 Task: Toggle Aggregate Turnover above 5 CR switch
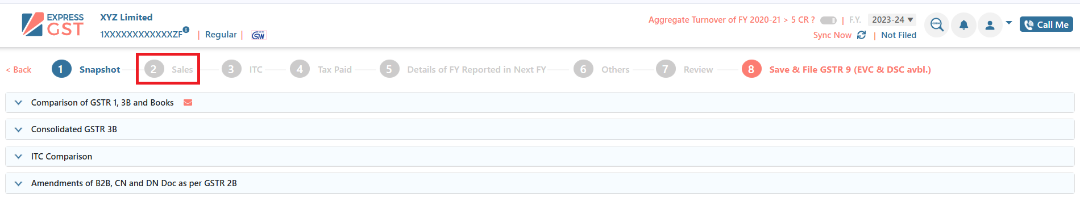[828, 20]
